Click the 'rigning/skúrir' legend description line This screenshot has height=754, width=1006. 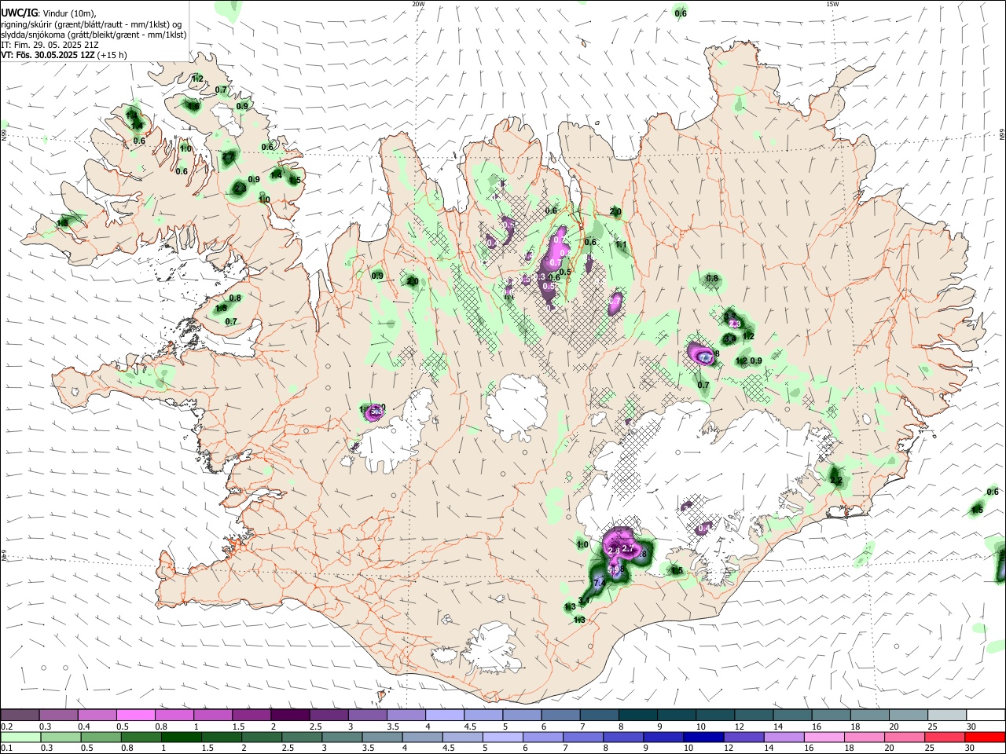pos(91,24)
